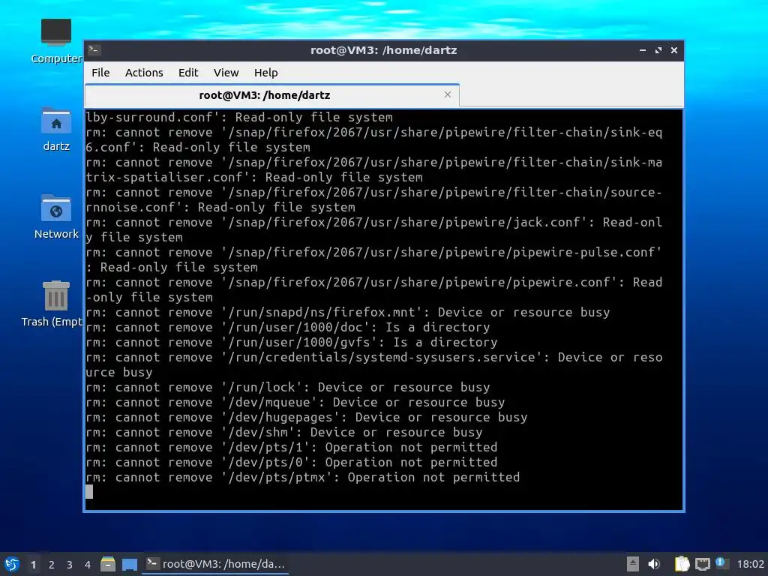
Task: Maximize the terminal window
Action: click(658, 50)
